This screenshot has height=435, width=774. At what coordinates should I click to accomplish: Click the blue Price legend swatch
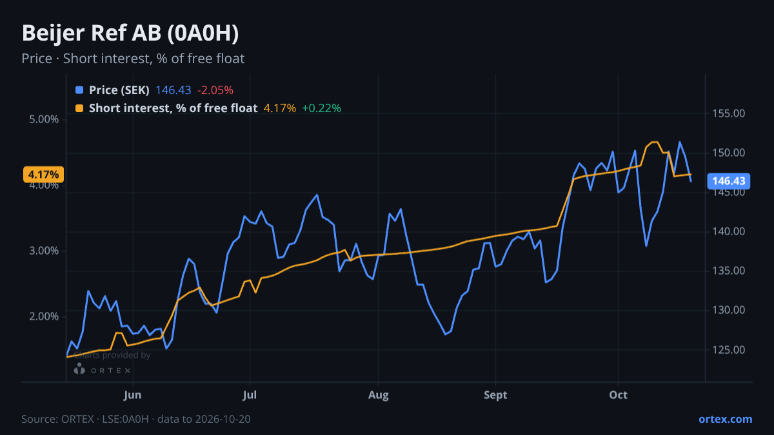pyautogui.click(x=79, y=90)
